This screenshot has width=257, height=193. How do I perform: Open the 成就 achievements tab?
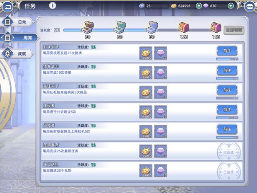pyautogui.click(x=17, y=53)
